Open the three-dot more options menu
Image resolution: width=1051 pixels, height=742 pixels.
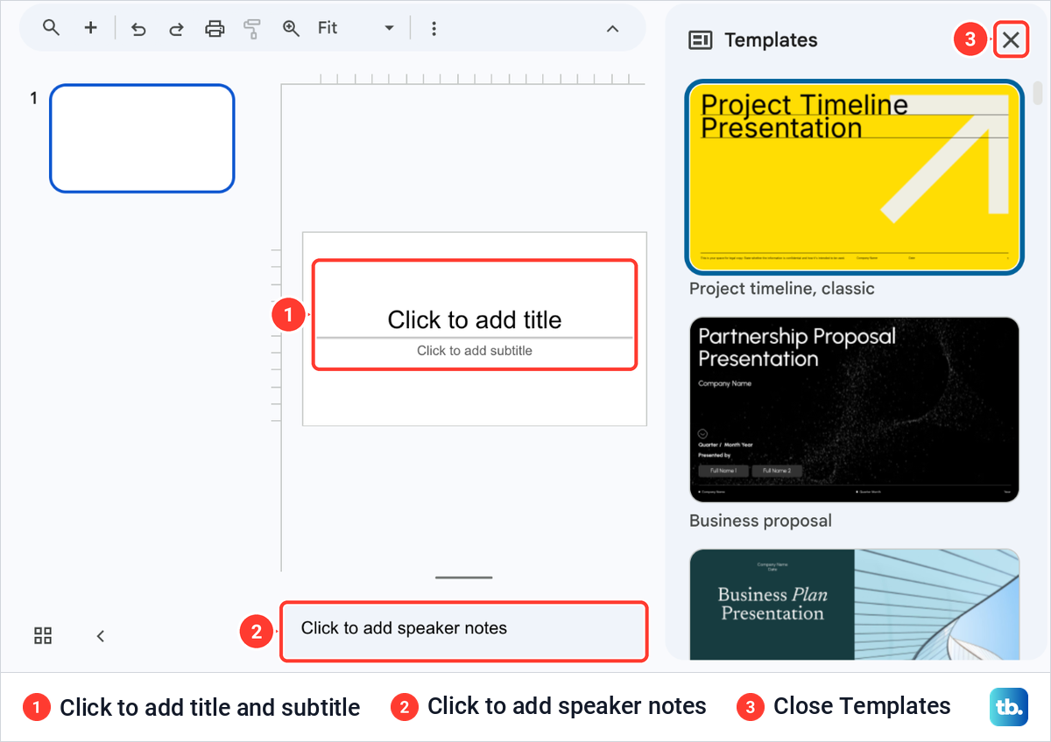pos(434,29)
